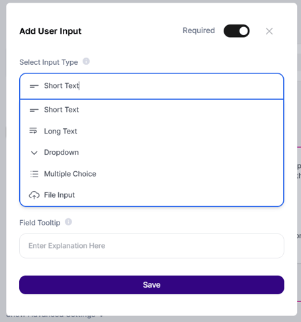
Task: Choose the File Input option
Action: (x=151, y=195)
